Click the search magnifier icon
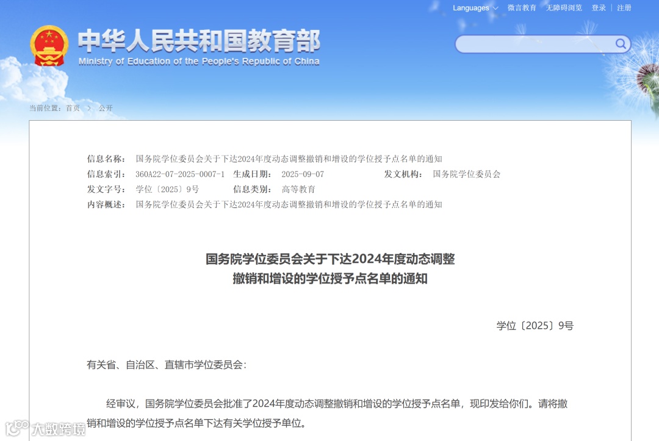The width and height of the screenshot is (659, 441). (x=621, y=44)
